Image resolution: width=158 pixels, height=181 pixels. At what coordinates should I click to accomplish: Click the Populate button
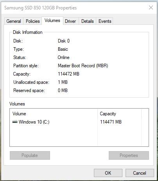[30, 155]
